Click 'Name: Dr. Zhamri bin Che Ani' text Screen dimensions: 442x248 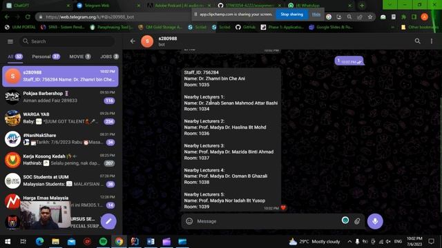pos(215,79)
